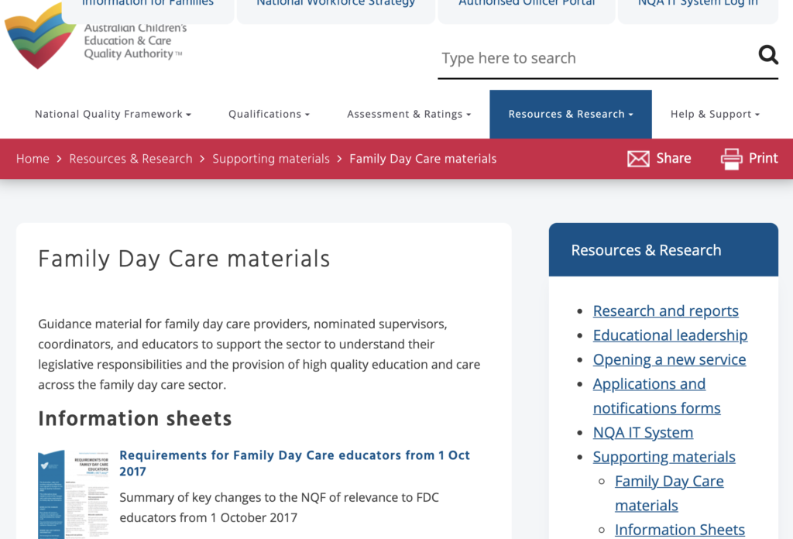
Task: Switch to the Information for Families tab
Action: (149, 5)
